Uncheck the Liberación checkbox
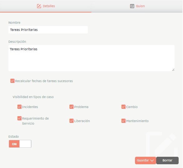Viewport: 183px width, 168px height. 71,121
